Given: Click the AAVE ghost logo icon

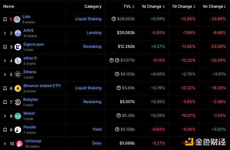Looking at the screenshot, I should click(x=18, y=33).
